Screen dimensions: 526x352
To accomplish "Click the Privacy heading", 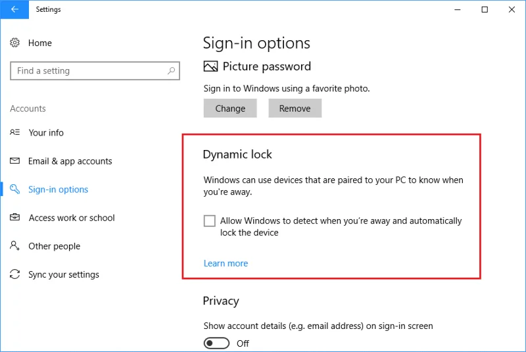I will pos(221,301).
